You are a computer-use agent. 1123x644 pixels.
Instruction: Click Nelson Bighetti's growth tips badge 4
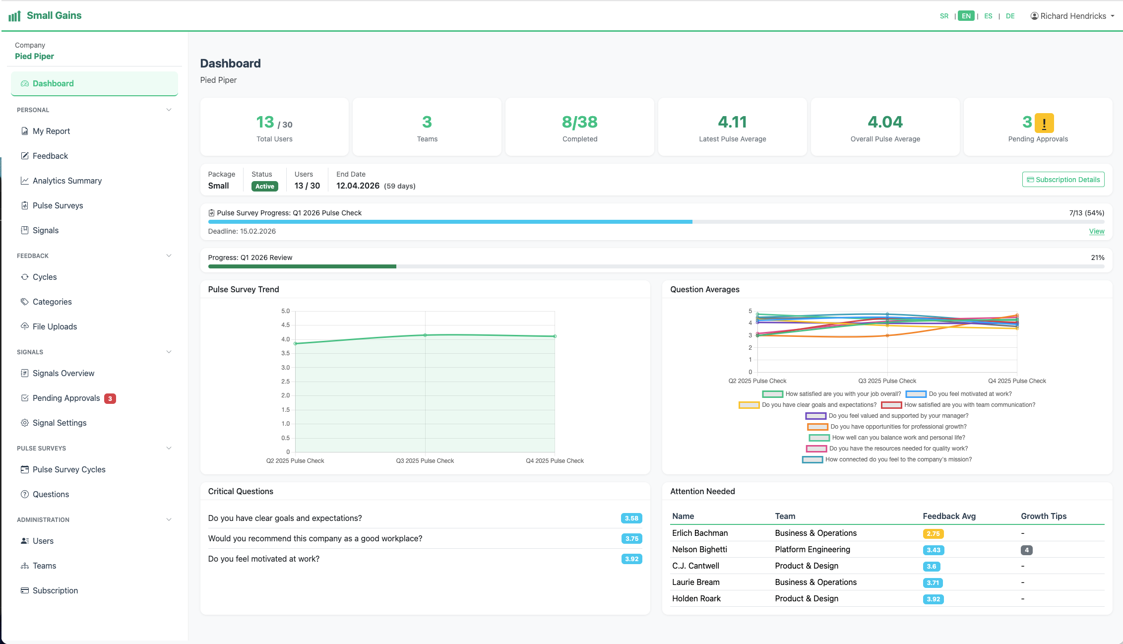coord(1027,550)
